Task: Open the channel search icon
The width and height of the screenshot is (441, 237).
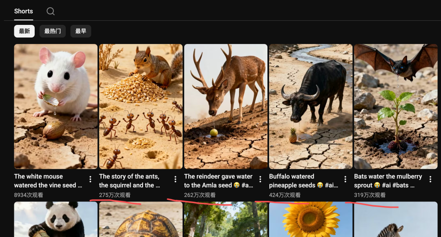Action: click(x=51, y=11)
